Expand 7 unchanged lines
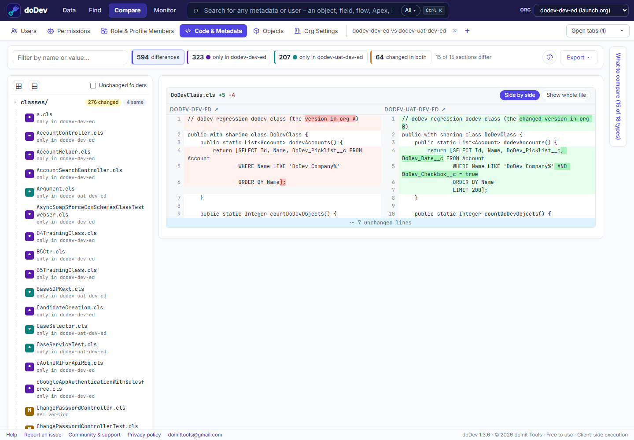 tap(381, 223)
